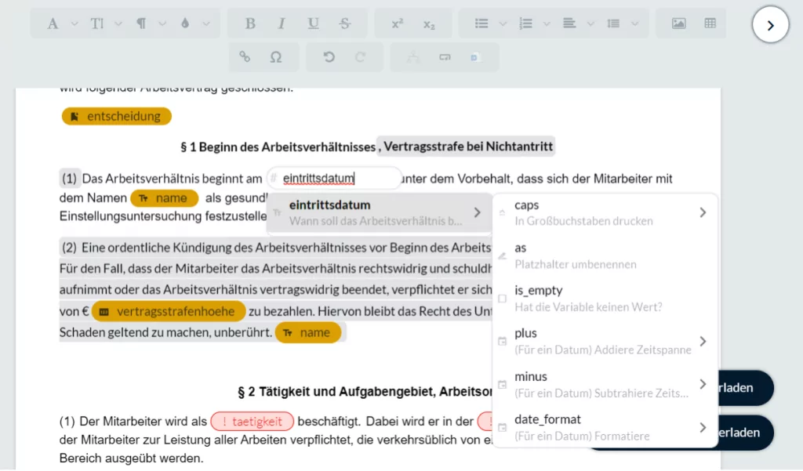Click the eintrittsdatum input field
The width and height of the screenshot is (803, 471).
[333, 179]
